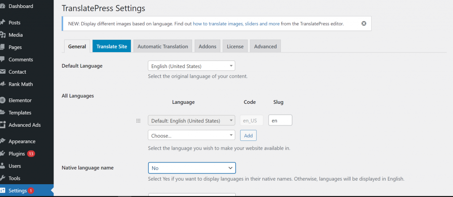Click the Appearance brush icon
This screenshot has width=453, height=197.
[x=2, y=141]
